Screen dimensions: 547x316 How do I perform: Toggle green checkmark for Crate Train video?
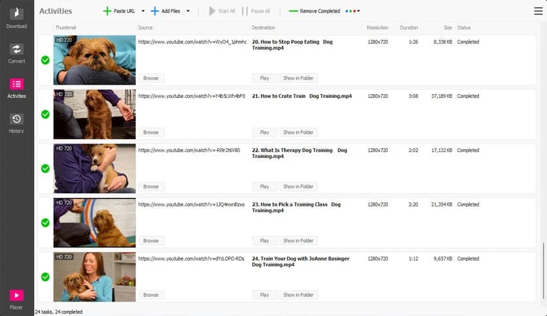pos(45,114)
